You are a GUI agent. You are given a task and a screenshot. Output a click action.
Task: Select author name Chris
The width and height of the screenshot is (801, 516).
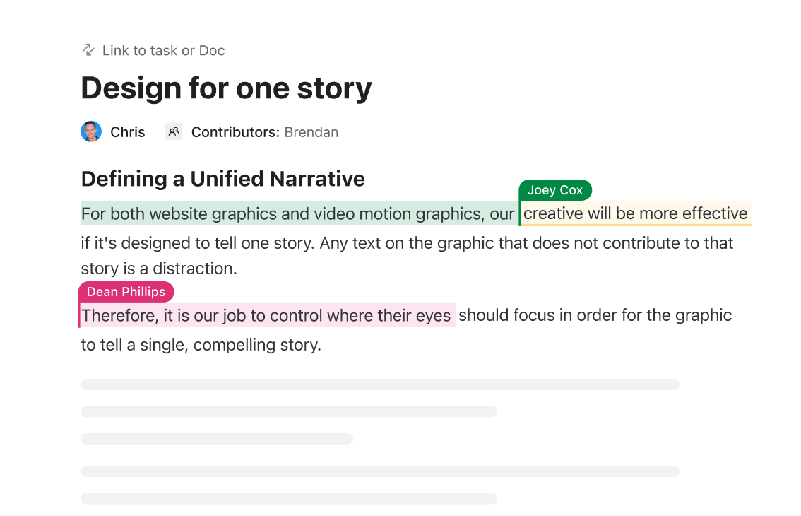[x=128, y=132]
